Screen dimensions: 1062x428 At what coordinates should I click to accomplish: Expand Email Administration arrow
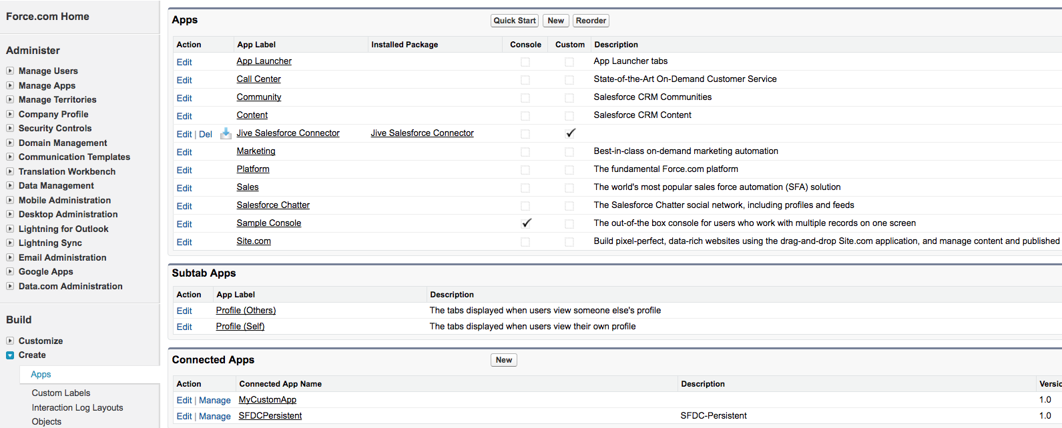point(10,257)
